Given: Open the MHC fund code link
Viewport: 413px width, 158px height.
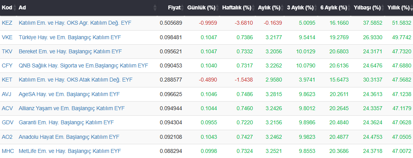Looking at the screenshot, I should (x=7, y=151).
